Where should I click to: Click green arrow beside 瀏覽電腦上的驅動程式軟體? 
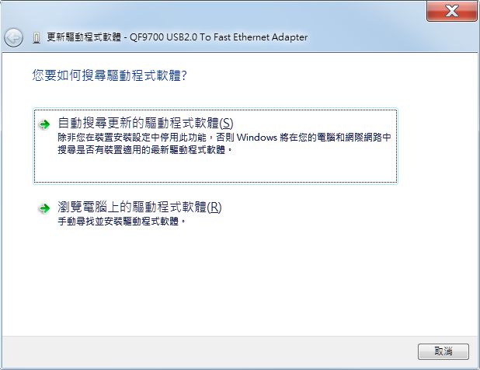(x=44, y=208)
